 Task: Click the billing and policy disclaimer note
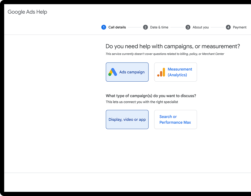click(x=165, y=54)
